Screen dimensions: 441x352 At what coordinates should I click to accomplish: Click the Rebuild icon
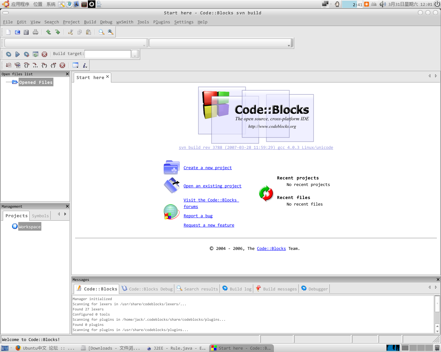[x=35, y=54]
